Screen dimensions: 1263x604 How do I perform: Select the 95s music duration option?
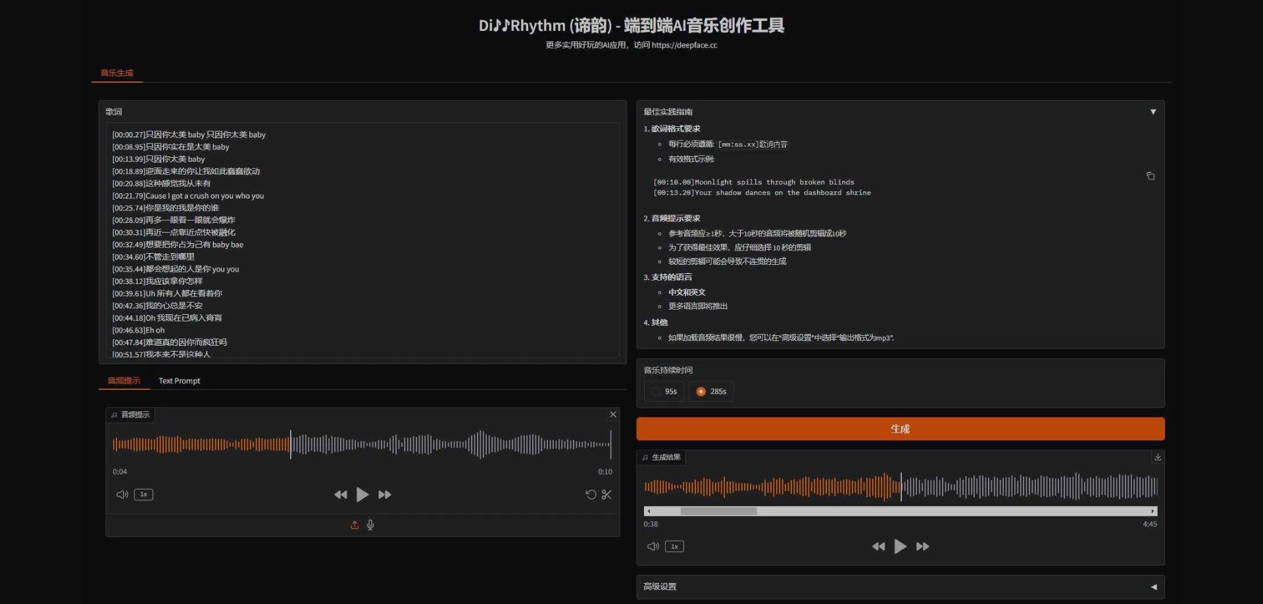click(664, 392)
